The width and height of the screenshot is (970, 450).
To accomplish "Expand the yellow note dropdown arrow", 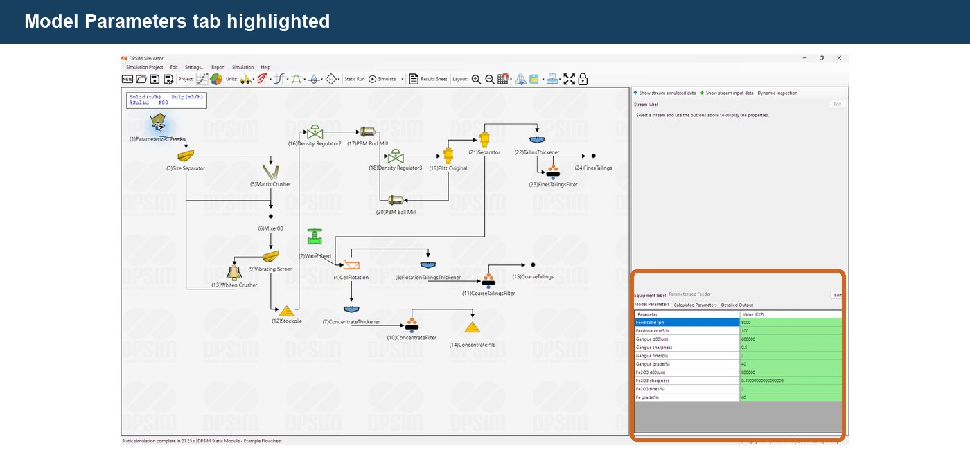I will coord(543,80).
